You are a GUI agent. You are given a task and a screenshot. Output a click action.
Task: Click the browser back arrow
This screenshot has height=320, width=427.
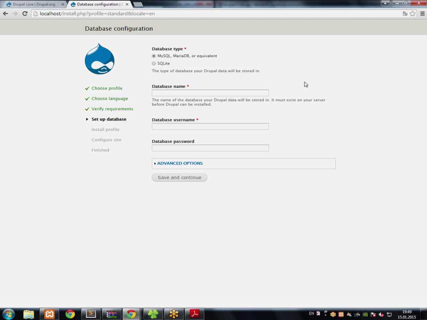point(5,14)
